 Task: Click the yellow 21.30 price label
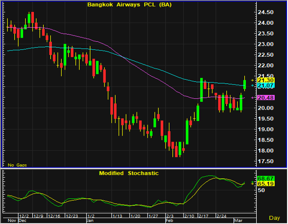pyautogui.click(x=266, y=80)
